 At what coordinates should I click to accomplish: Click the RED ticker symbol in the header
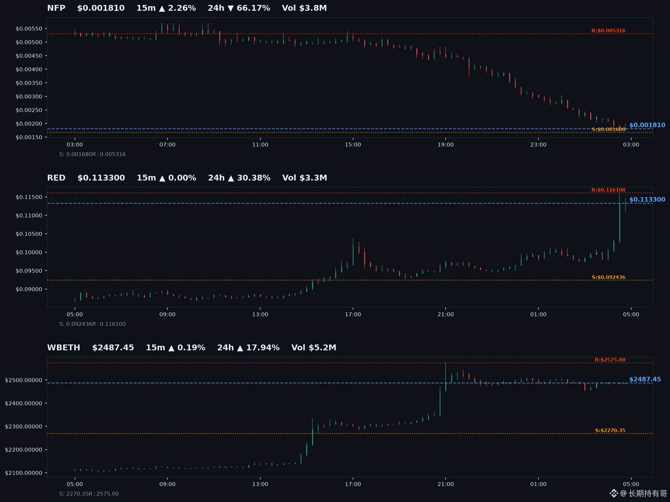click(x=56, y=178)
